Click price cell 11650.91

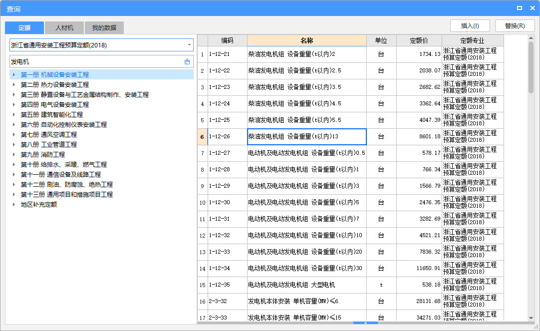[x=419, y=268]
